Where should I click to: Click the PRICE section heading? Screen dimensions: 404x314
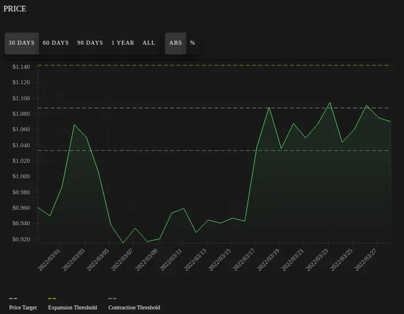point(15,9)
